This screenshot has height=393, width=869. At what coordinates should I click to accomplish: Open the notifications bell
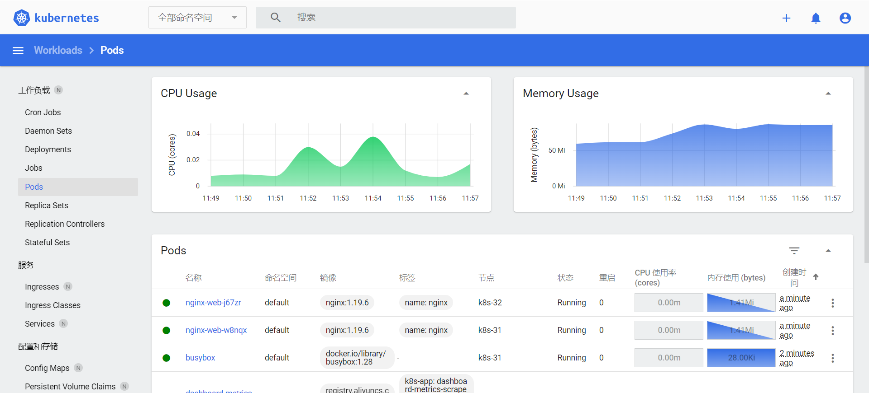816,18
